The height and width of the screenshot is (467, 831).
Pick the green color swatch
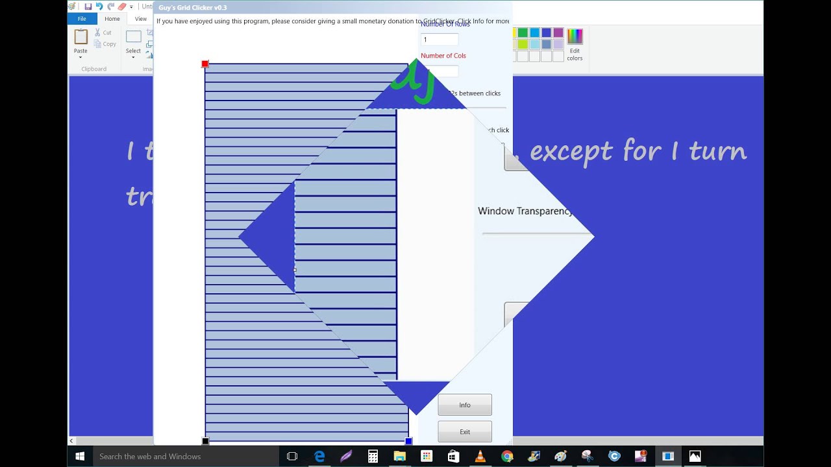[523, 33]
